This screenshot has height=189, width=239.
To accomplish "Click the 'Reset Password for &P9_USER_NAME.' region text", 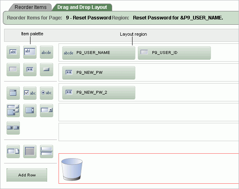I will coord(178,18).
